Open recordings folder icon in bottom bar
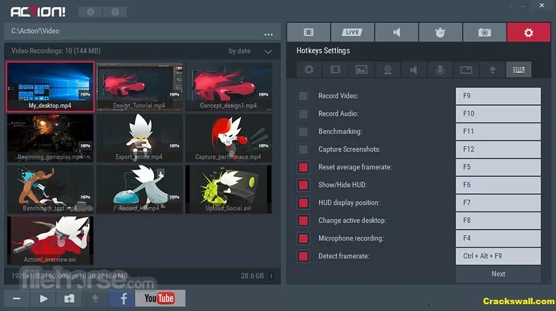The height and width of the screenshot is (311, 556). (x=69, y=299)
